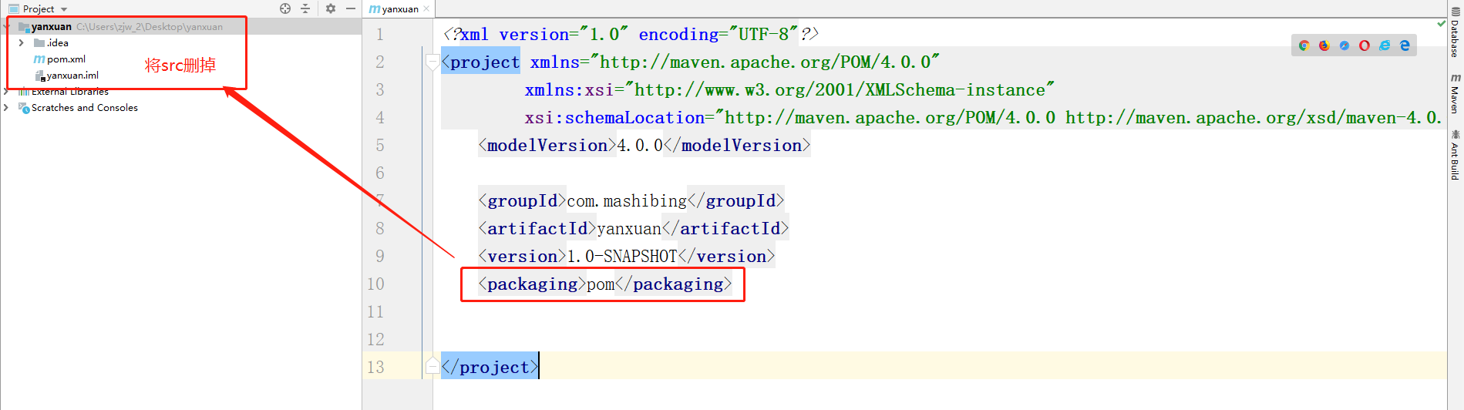Open Project panel settings gear
Image resolution: width=1464 pixels, height=410 pixels.
[x=331, y=8]
